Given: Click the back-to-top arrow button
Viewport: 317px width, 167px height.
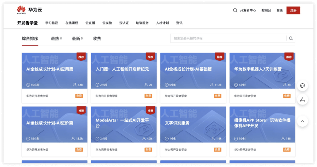Looking at the screenshot, I should 302,121.
